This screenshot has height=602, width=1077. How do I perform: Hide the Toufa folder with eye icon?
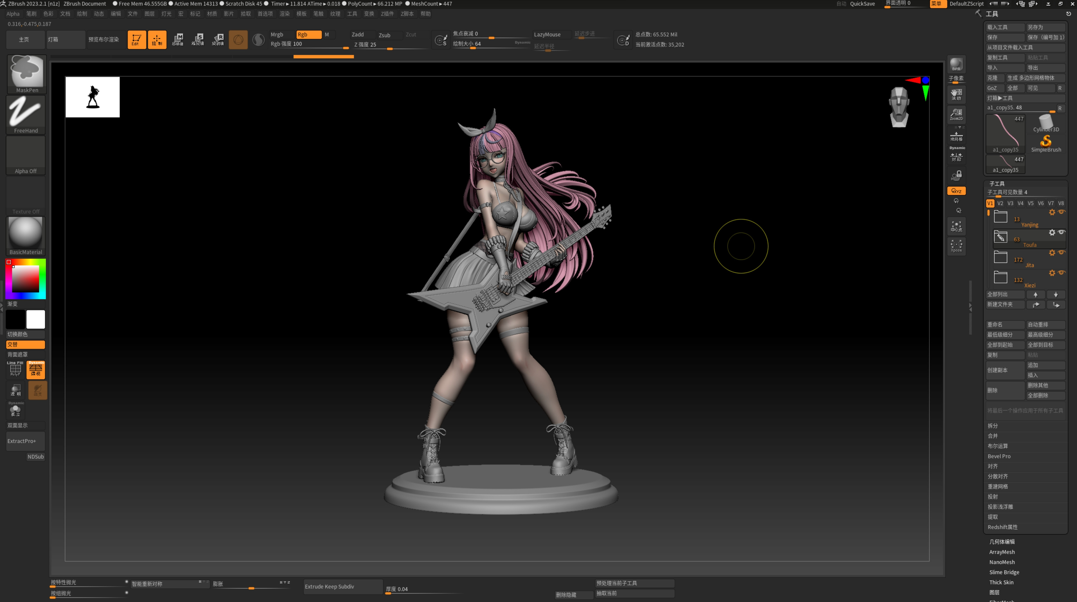tap(1062, 232)
